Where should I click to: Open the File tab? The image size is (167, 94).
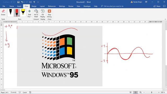coord(4,6)
